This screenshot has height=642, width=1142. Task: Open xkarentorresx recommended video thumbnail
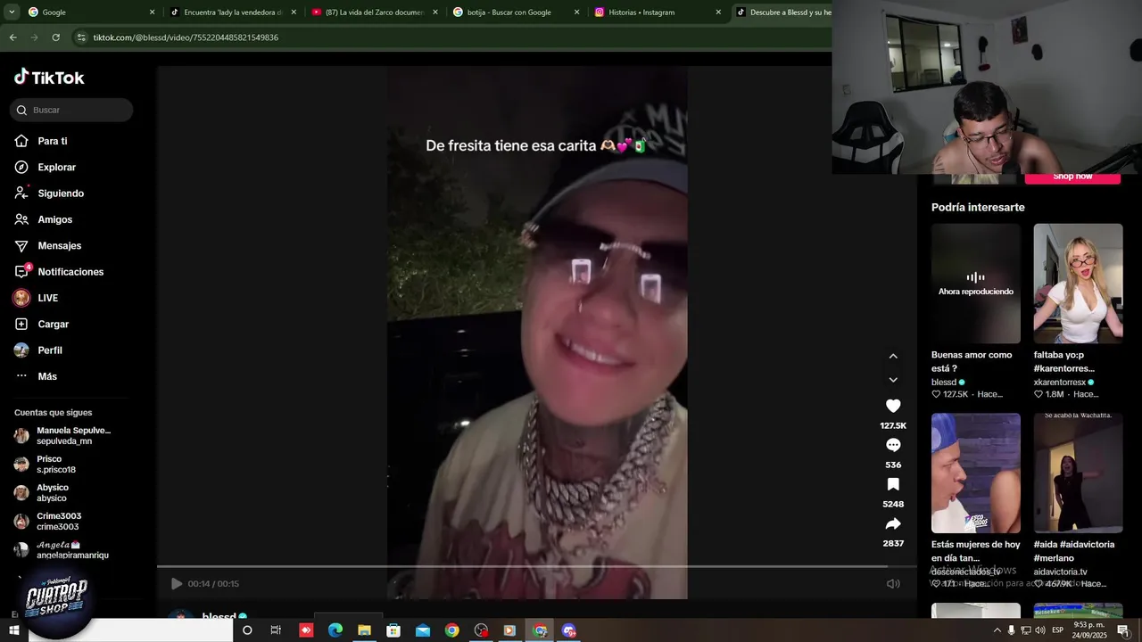(x=1078, y=284)
